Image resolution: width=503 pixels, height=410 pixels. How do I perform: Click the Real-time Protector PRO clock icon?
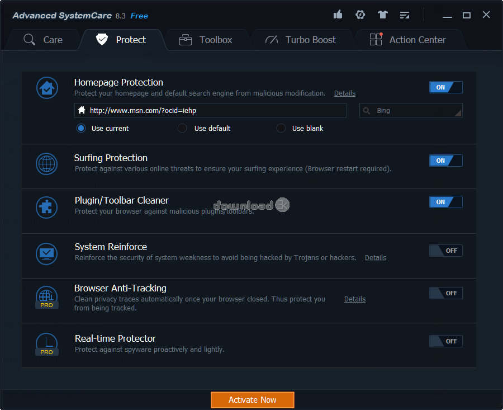coord(47,344)
